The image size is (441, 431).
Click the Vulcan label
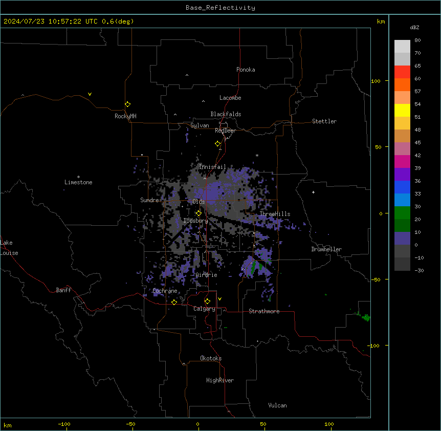click(278, 405)
